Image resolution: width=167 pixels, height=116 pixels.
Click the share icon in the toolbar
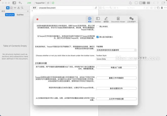tap(130, 3)
